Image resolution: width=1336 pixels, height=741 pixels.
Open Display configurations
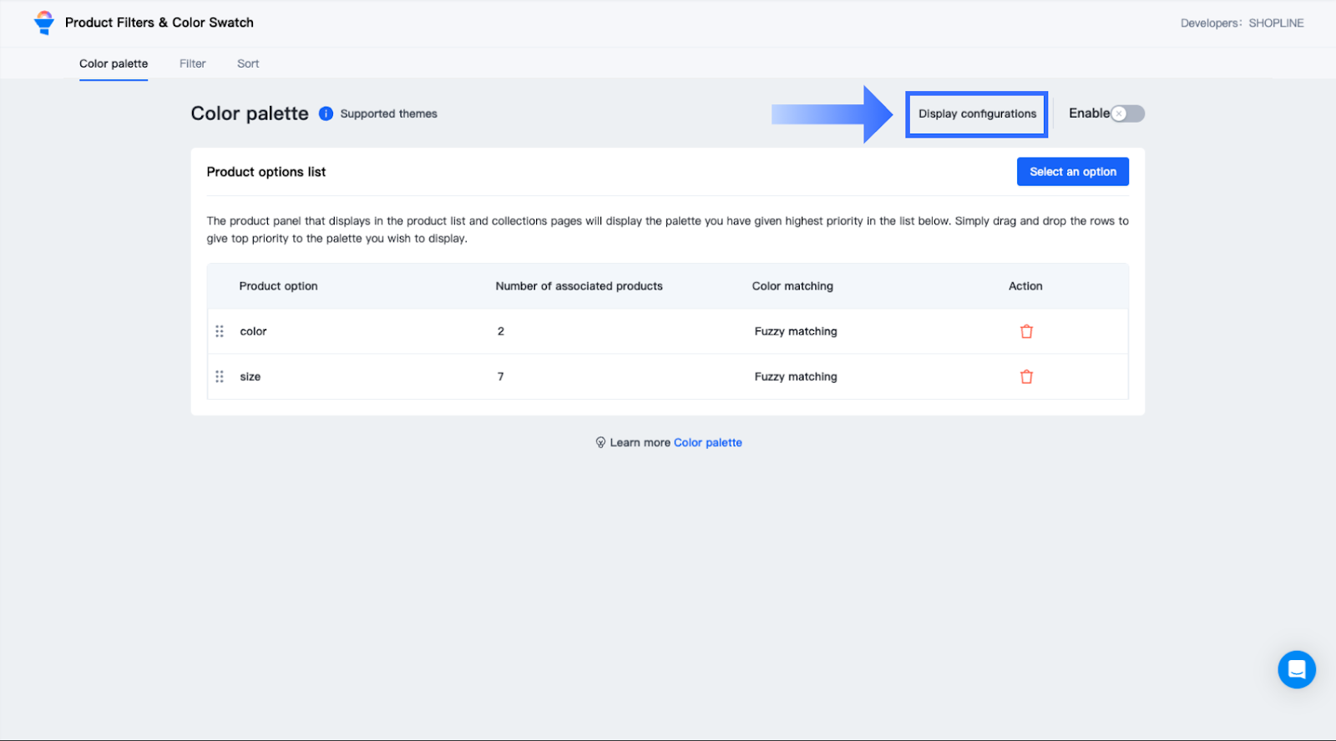(x=977, y=114)
